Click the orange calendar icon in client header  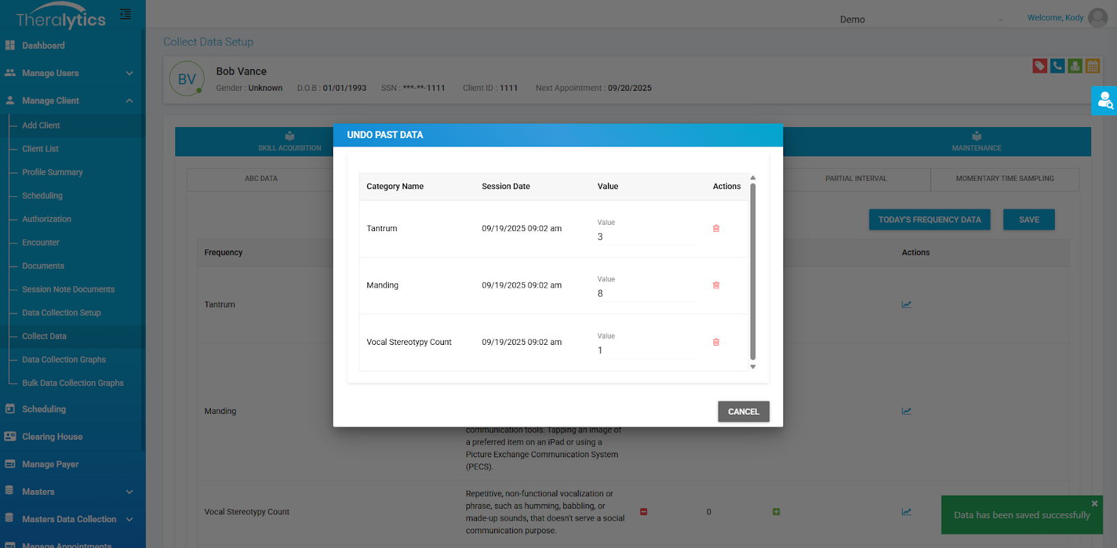coord(1093,66)
